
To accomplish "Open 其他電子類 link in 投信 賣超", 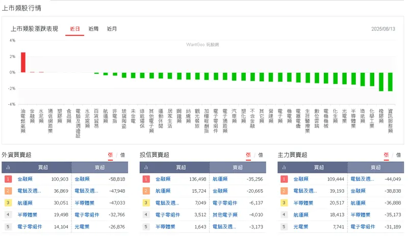I will 225,215.
